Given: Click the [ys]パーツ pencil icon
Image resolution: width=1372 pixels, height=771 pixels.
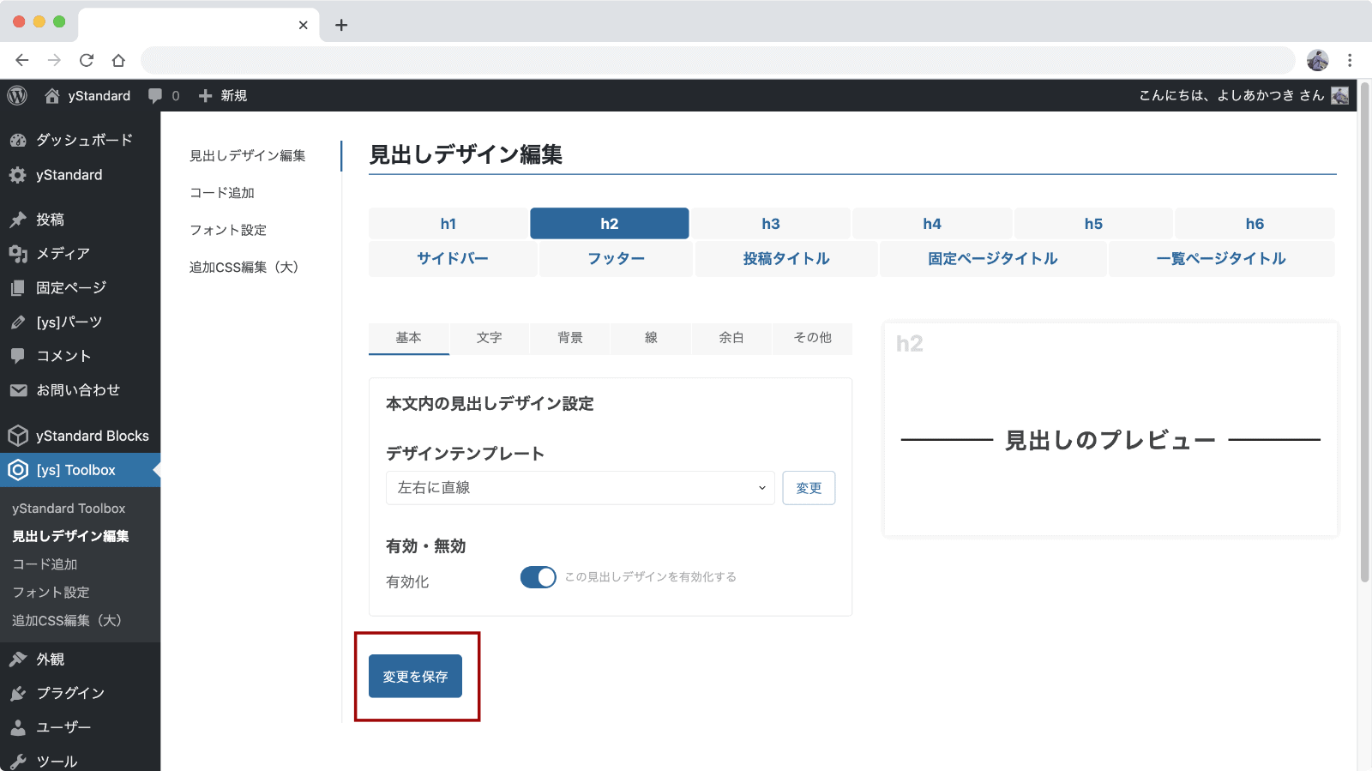Looking at the screenshot, I should pos(18,322).
